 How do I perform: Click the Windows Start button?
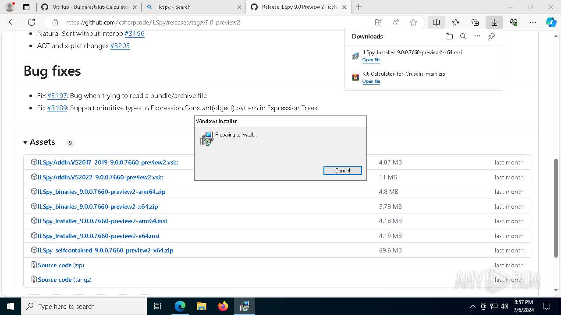coord(11,306)
